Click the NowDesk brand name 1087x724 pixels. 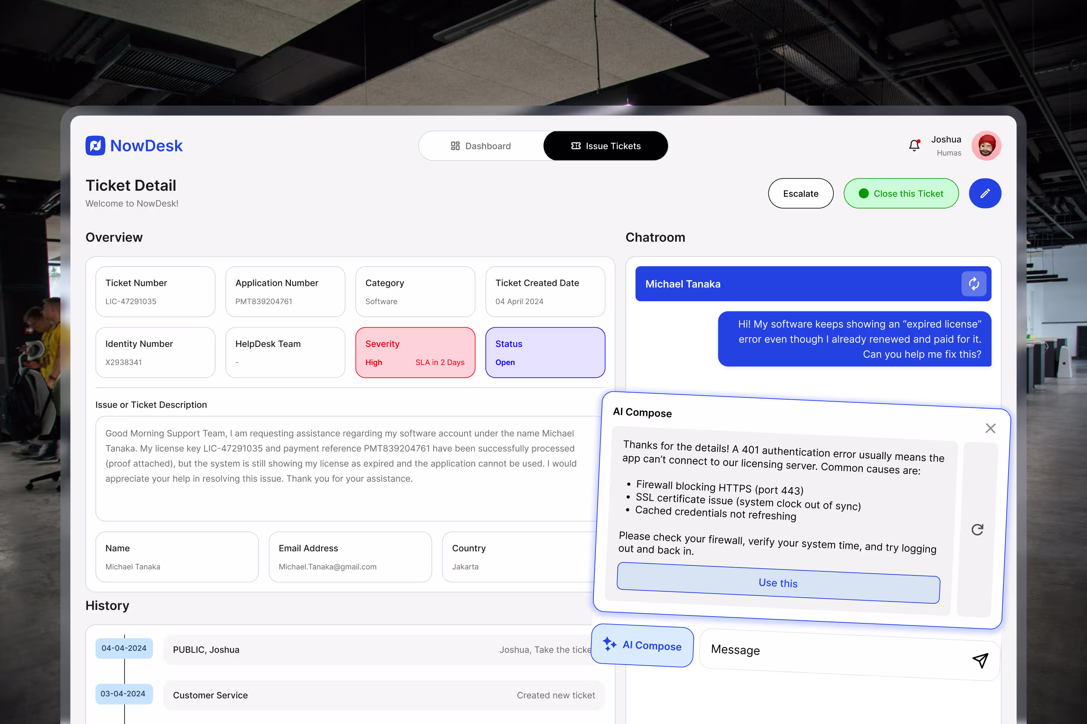point(146,146)
